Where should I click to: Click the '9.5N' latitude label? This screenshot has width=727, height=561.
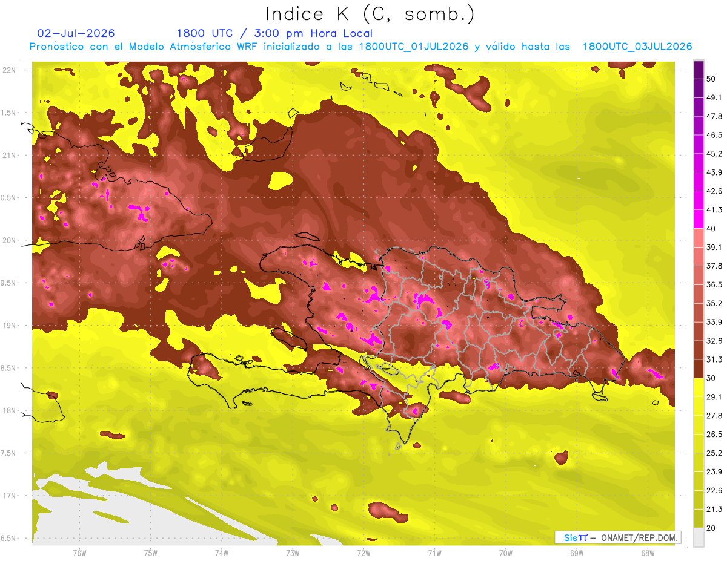point(9,283)
